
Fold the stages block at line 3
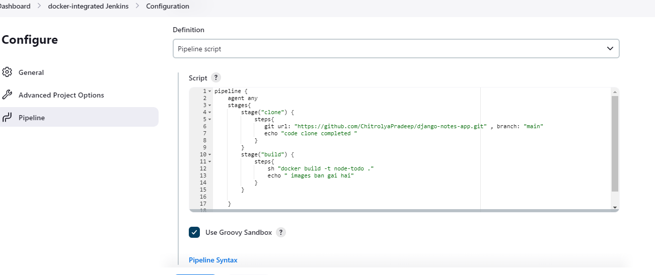coord(209,105)
